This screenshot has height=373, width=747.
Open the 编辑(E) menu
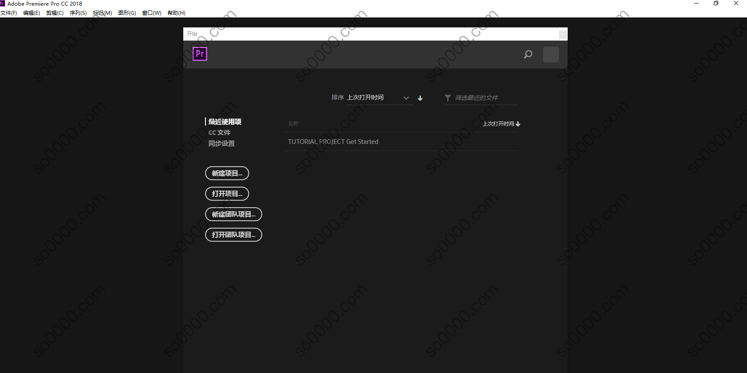[31, 13]
